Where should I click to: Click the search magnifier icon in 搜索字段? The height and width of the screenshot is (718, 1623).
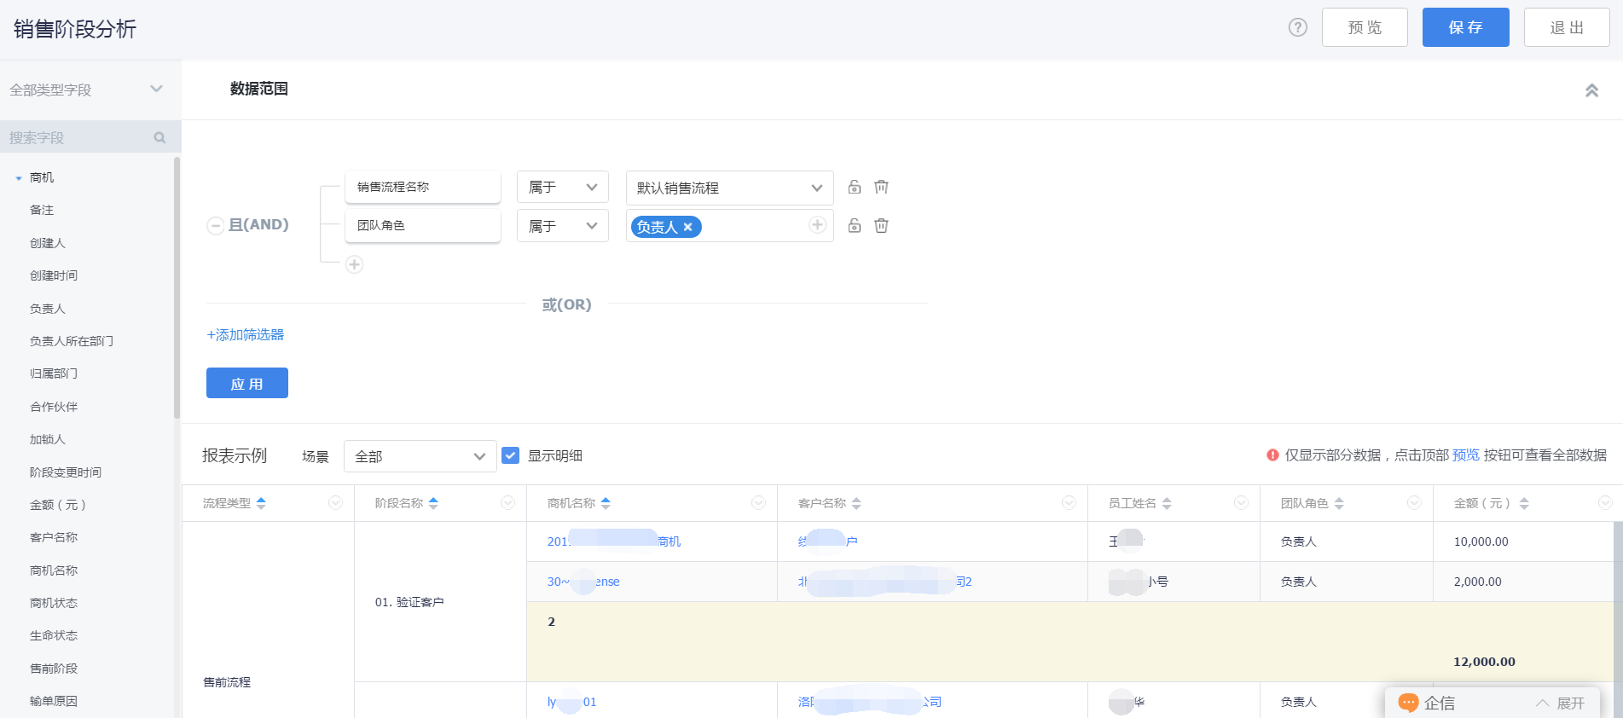[x=159, y=137]
